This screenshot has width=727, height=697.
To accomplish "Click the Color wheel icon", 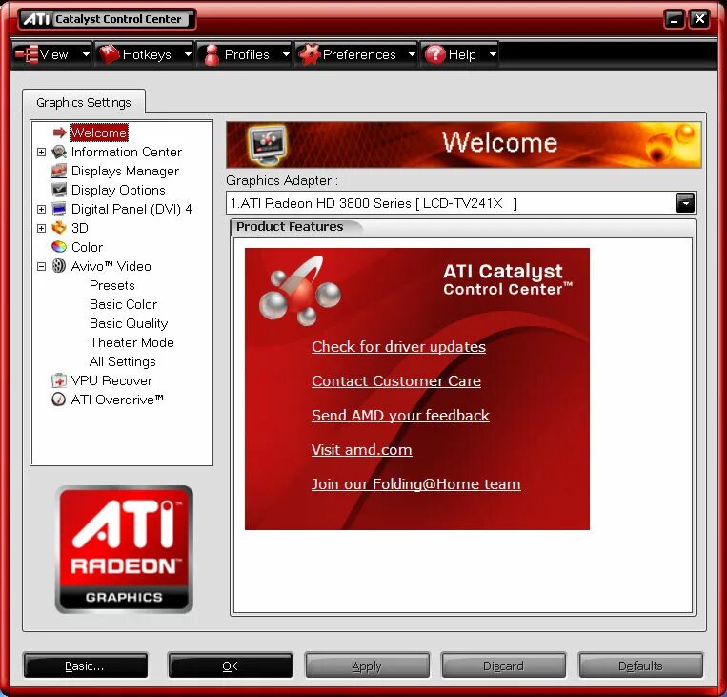I will [x=59, y=247].
